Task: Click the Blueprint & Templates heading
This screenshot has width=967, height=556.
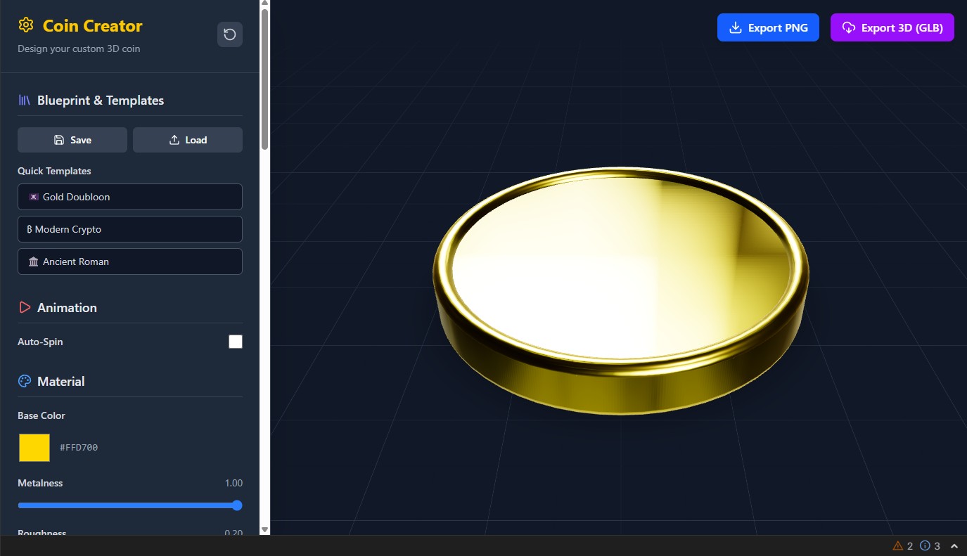Action: click(101, 101)
